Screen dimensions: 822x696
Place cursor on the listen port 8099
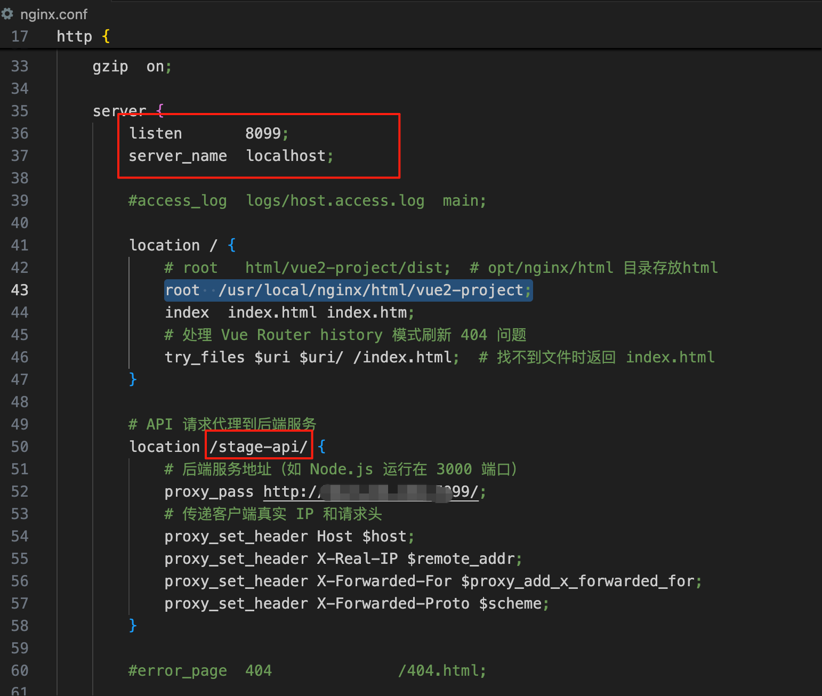pos(263,133)
